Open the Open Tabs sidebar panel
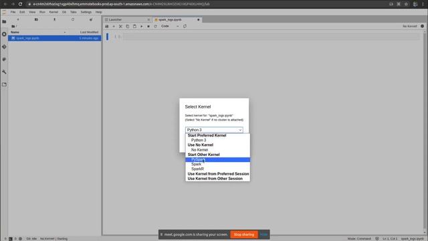 coord(4,84)
